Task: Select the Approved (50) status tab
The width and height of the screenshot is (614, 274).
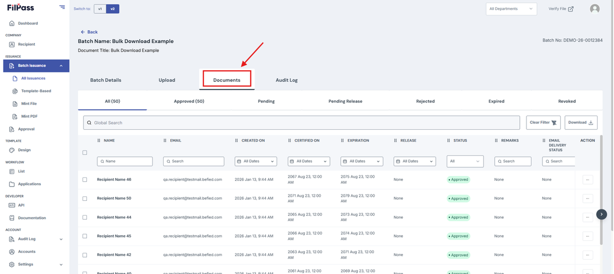Action: tap(189, 101)
